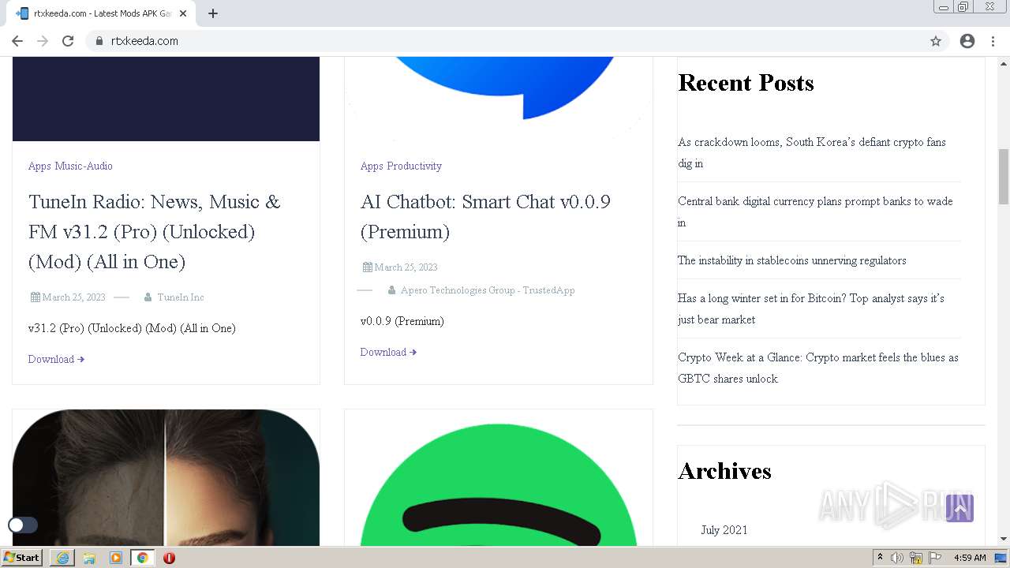Click the Action Center flag icon
This screenshot has width=1010, height=568.
pyautogui.click(x=935, y=558)
